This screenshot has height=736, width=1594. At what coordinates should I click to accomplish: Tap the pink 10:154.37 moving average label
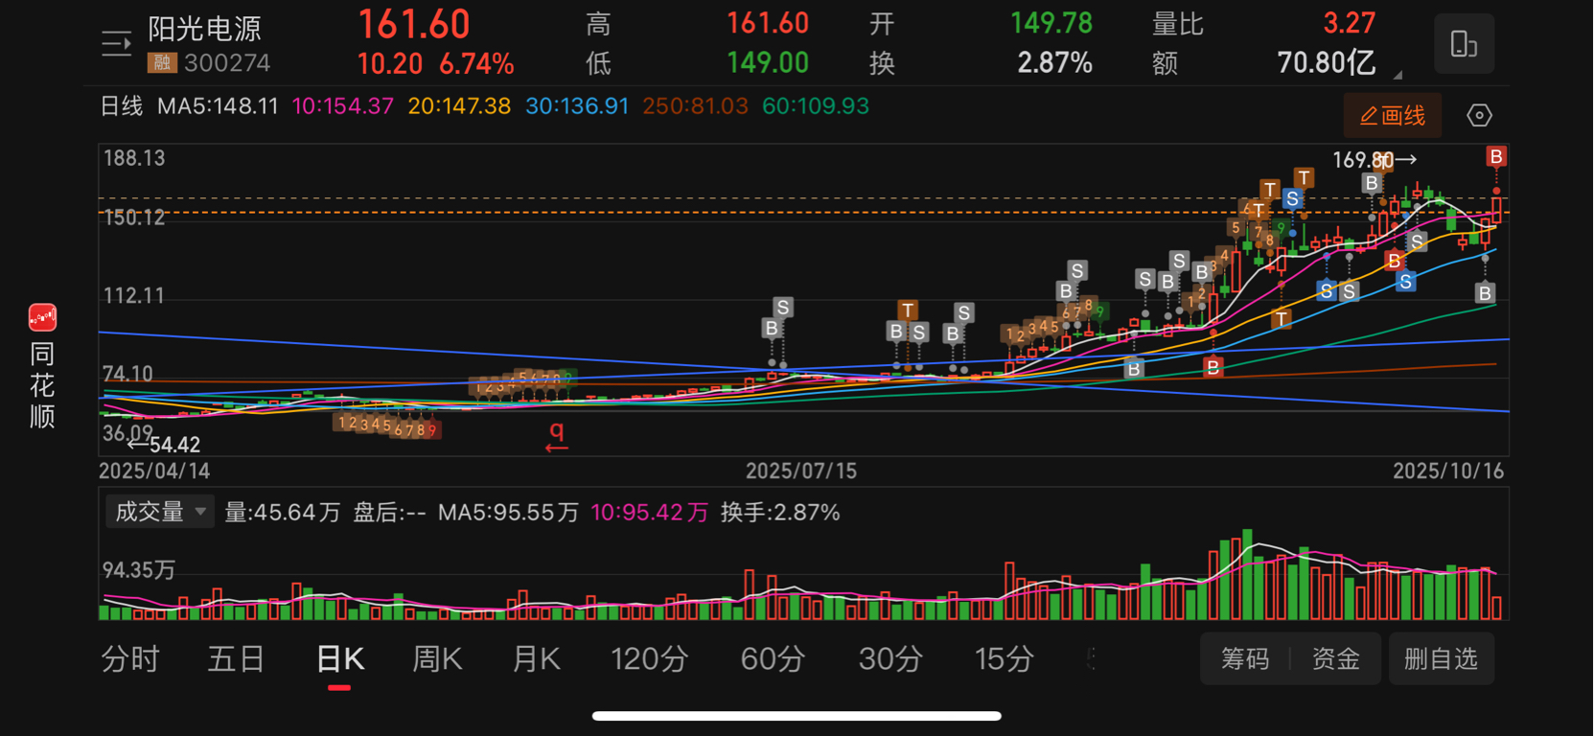point(342,106)
